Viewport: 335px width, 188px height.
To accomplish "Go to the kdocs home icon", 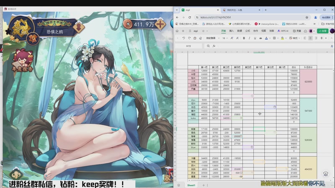I will tap(177, 31).
